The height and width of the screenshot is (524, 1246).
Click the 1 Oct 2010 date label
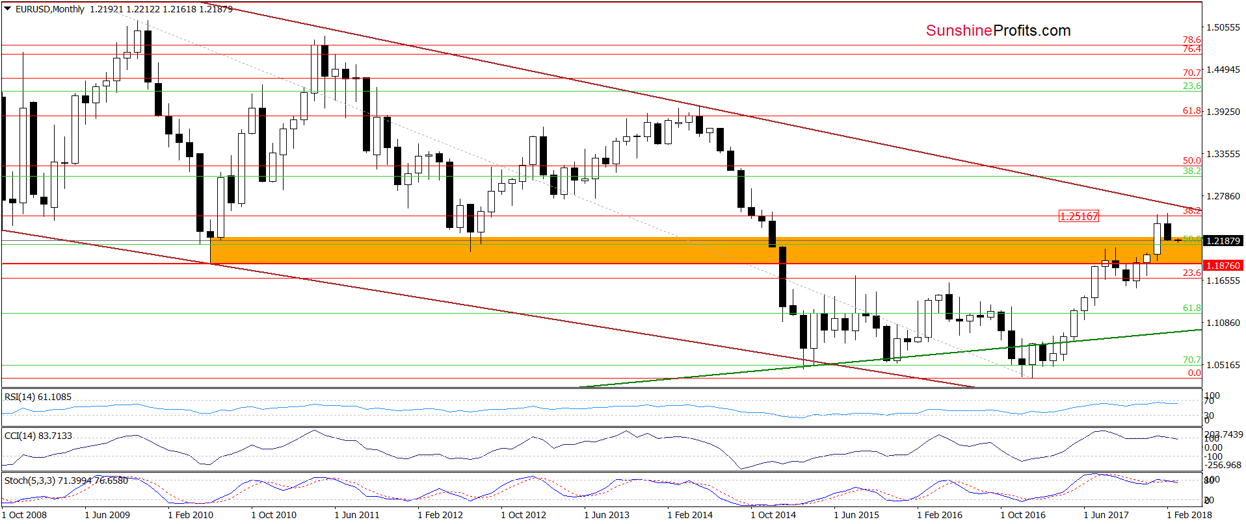tap(274, 515)
